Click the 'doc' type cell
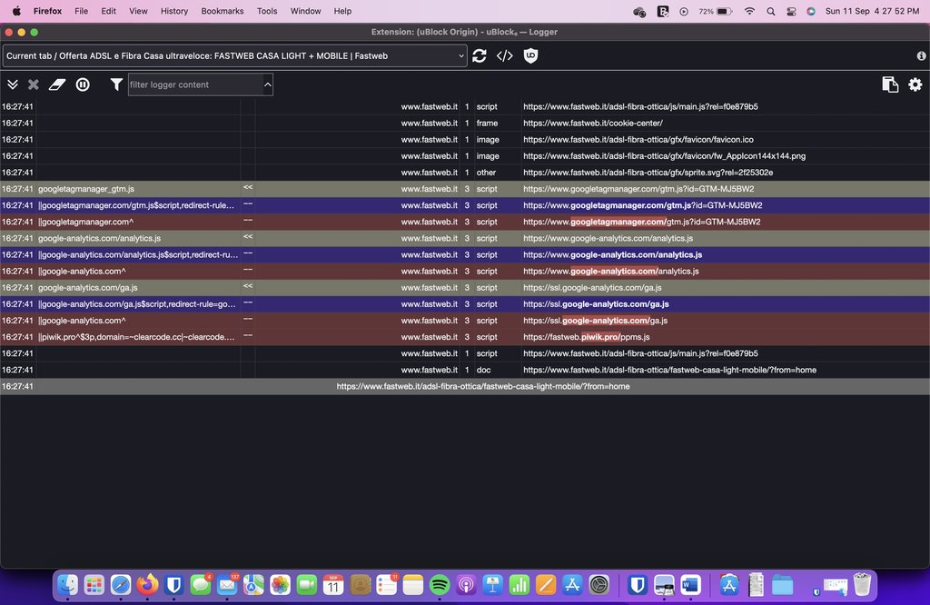 click(x=483, y=370)
